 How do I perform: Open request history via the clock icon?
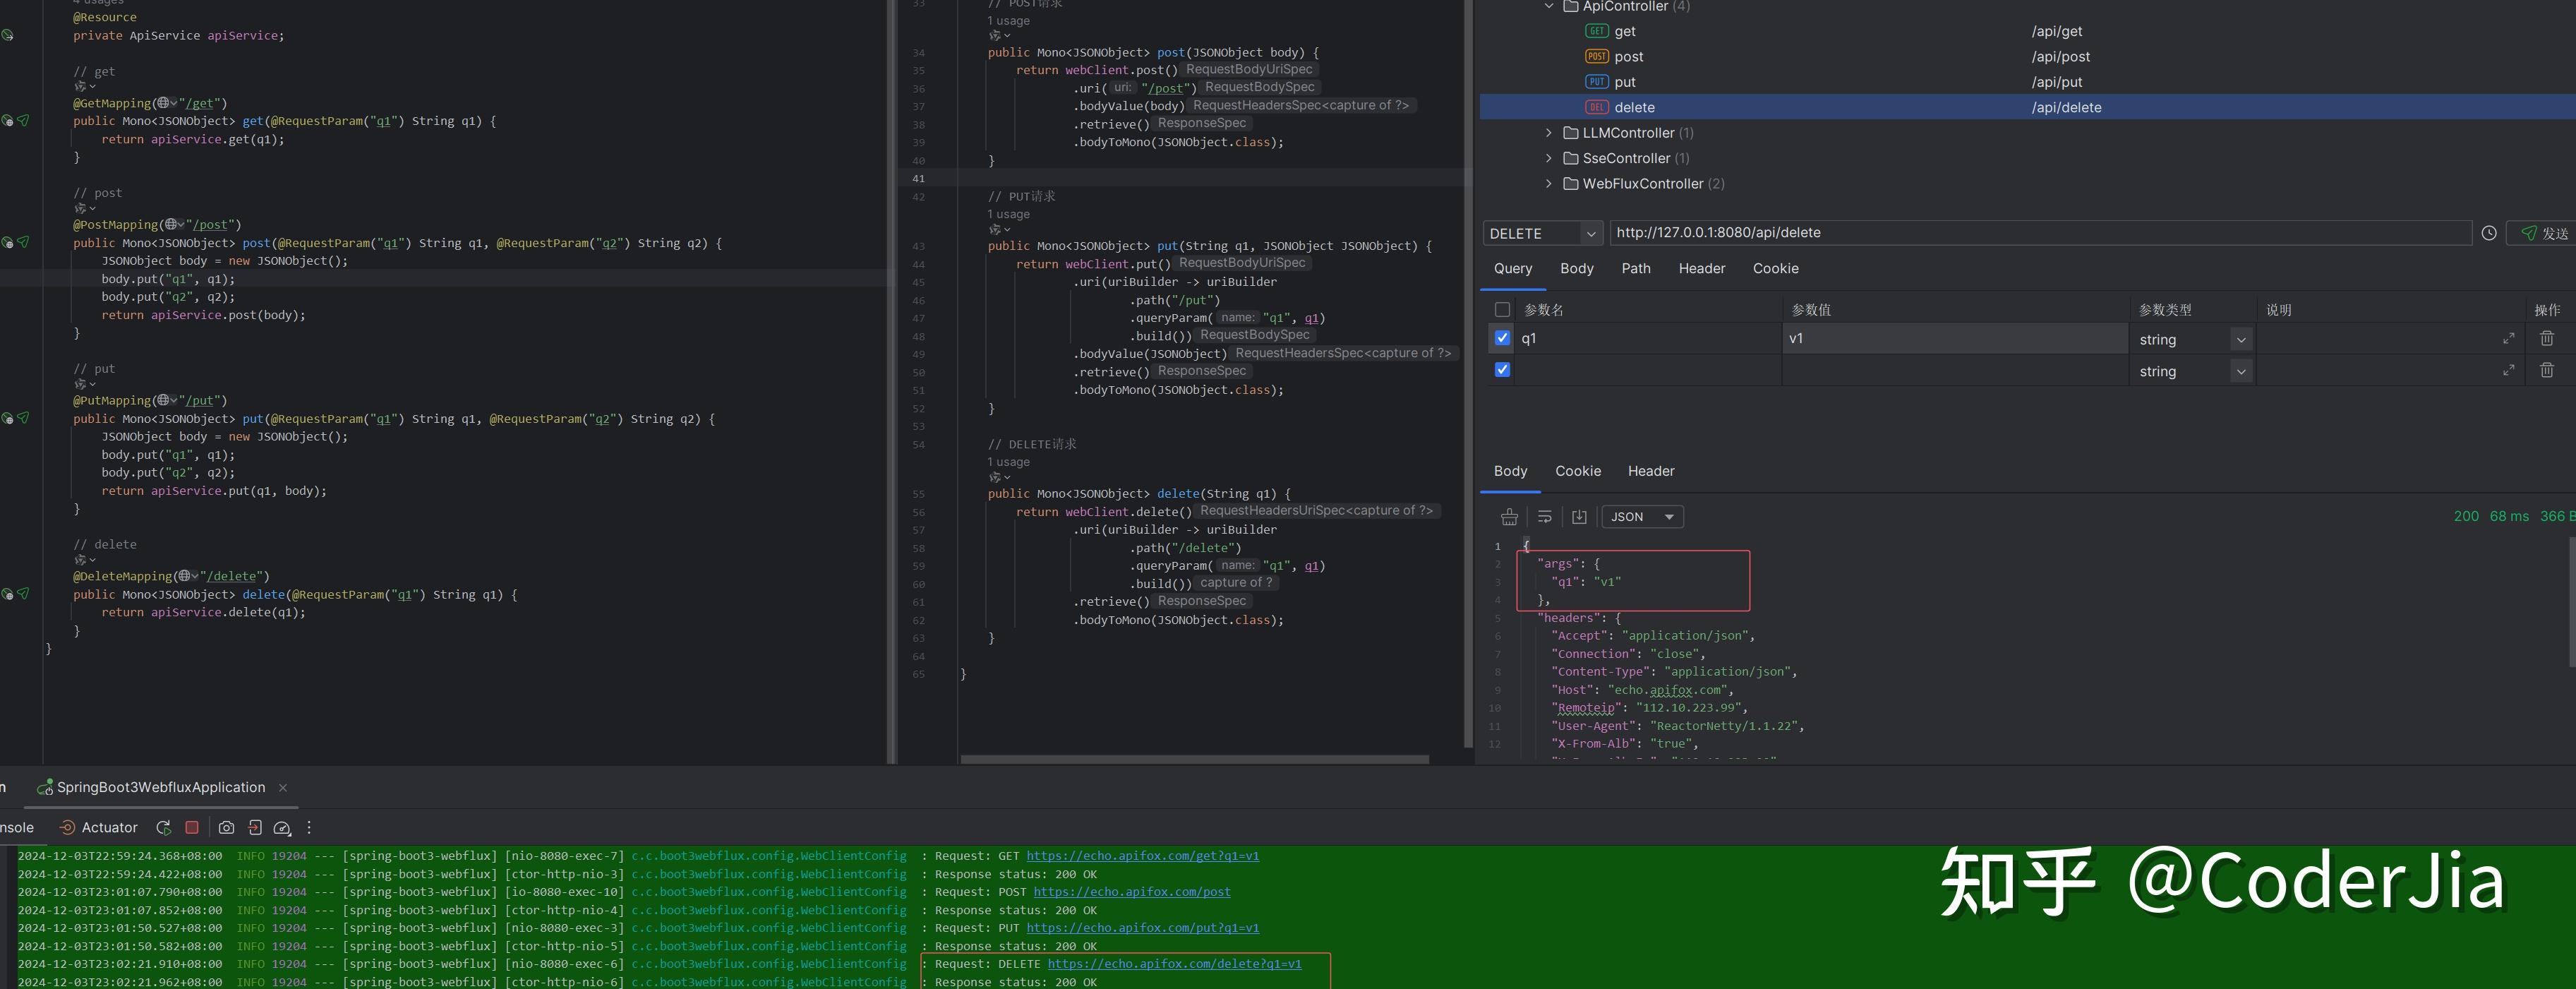point(2489,232)
